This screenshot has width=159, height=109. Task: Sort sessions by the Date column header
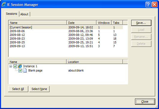click(81, 23)
